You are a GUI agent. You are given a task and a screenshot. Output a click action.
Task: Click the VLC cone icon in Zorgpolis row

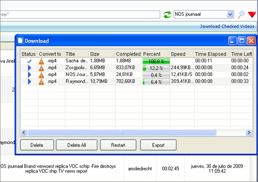(x=41, y=68)
